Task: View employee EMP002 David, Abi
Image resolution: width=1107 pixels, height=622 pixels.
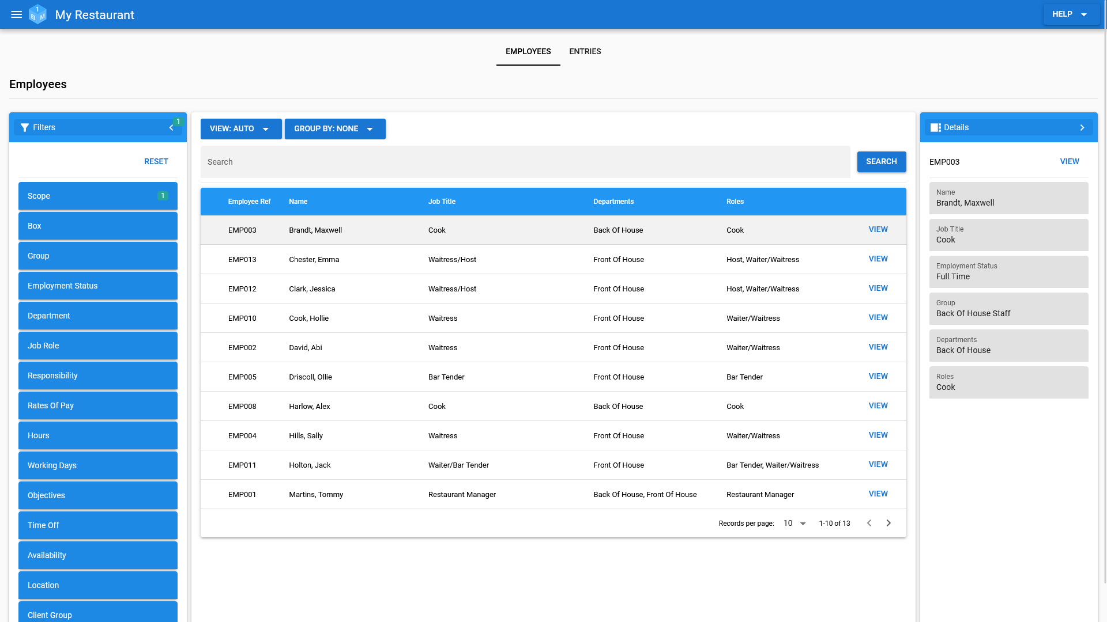Action: coord(878,347)
